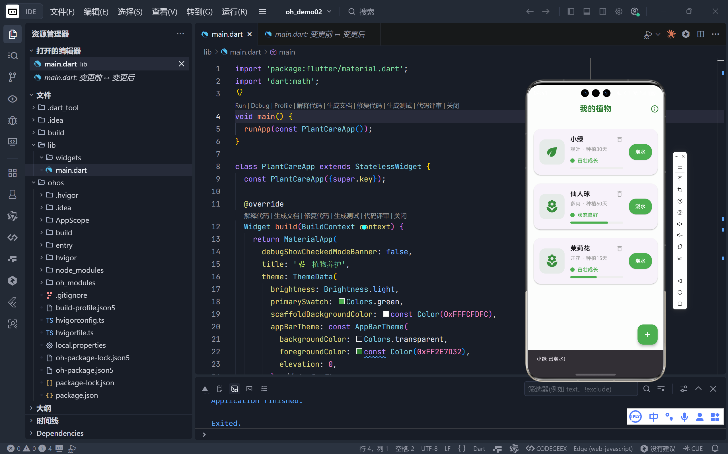728x454 pixels.
Task: Switch to main.dart 变更前↔变更后 diff tab
Action: [320, 34]
